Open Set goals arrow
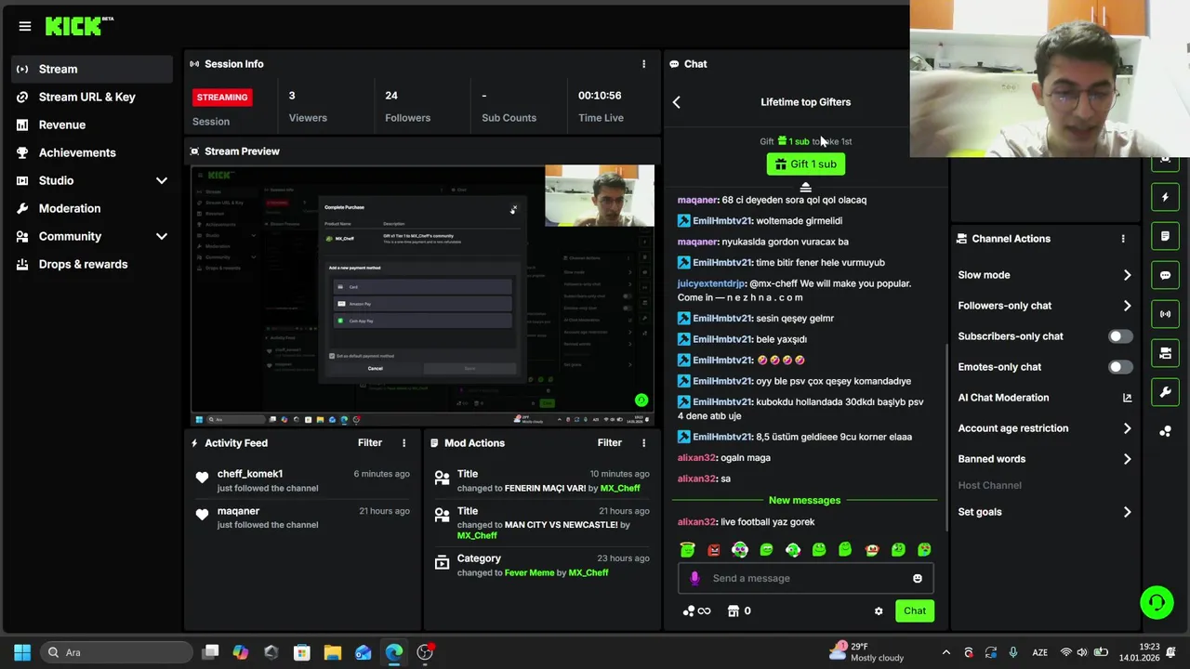 coord(1127,512)
